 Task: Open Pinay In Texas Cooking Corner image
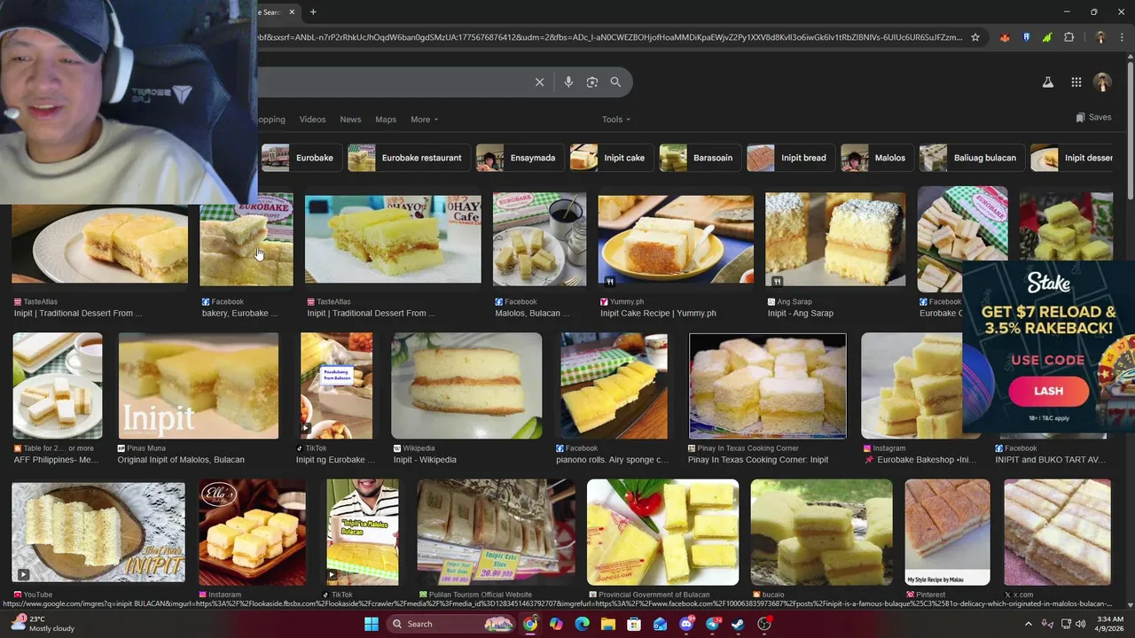point(768,386)
